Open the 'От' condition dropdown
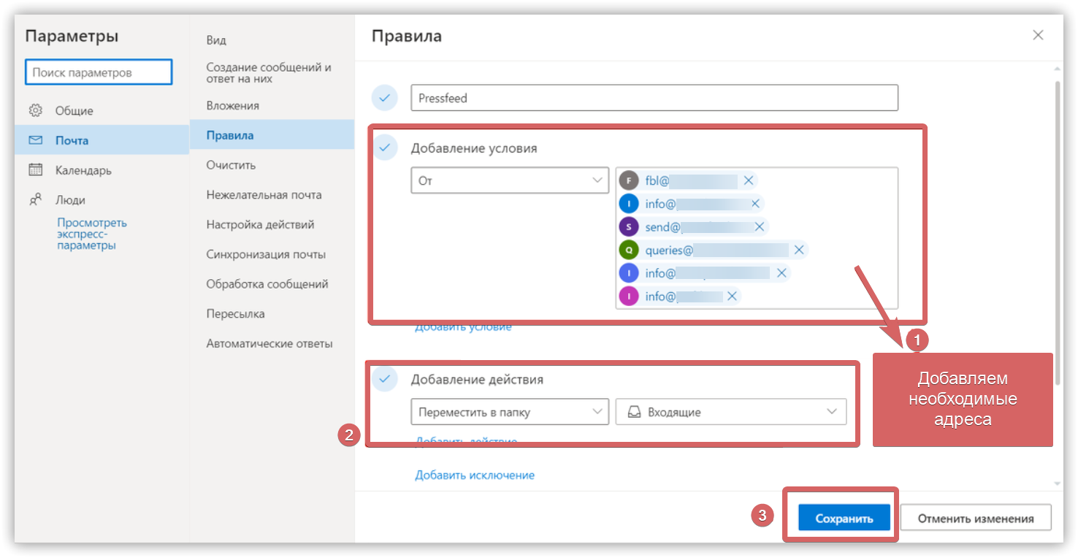 pyautogui.click(x=510, y=180)
